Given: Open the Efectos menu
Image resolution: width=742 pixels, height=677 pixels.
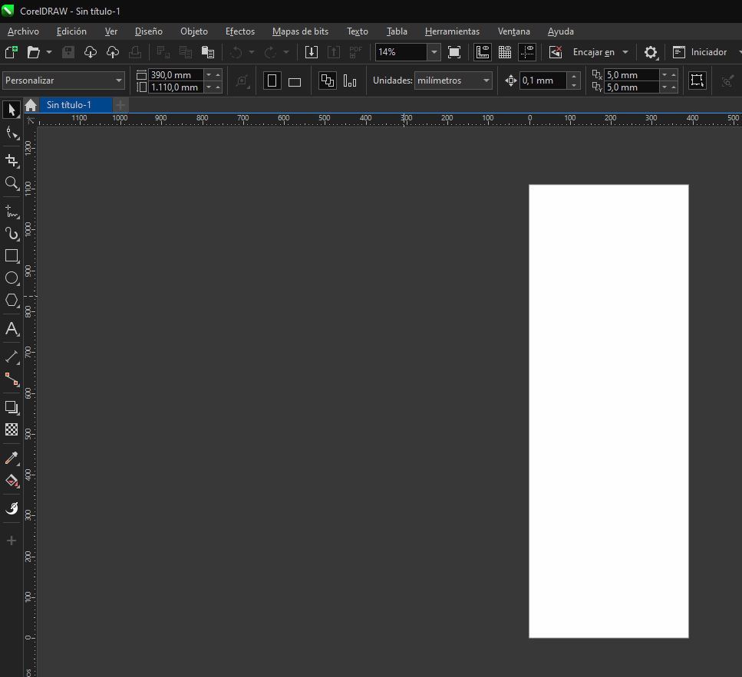Looking at the screenshot, I should (x=240, y=31).
